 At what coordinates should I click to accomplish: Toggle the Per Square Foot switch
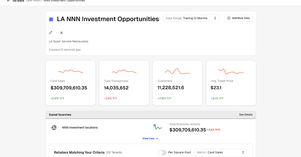click(162, 152)
